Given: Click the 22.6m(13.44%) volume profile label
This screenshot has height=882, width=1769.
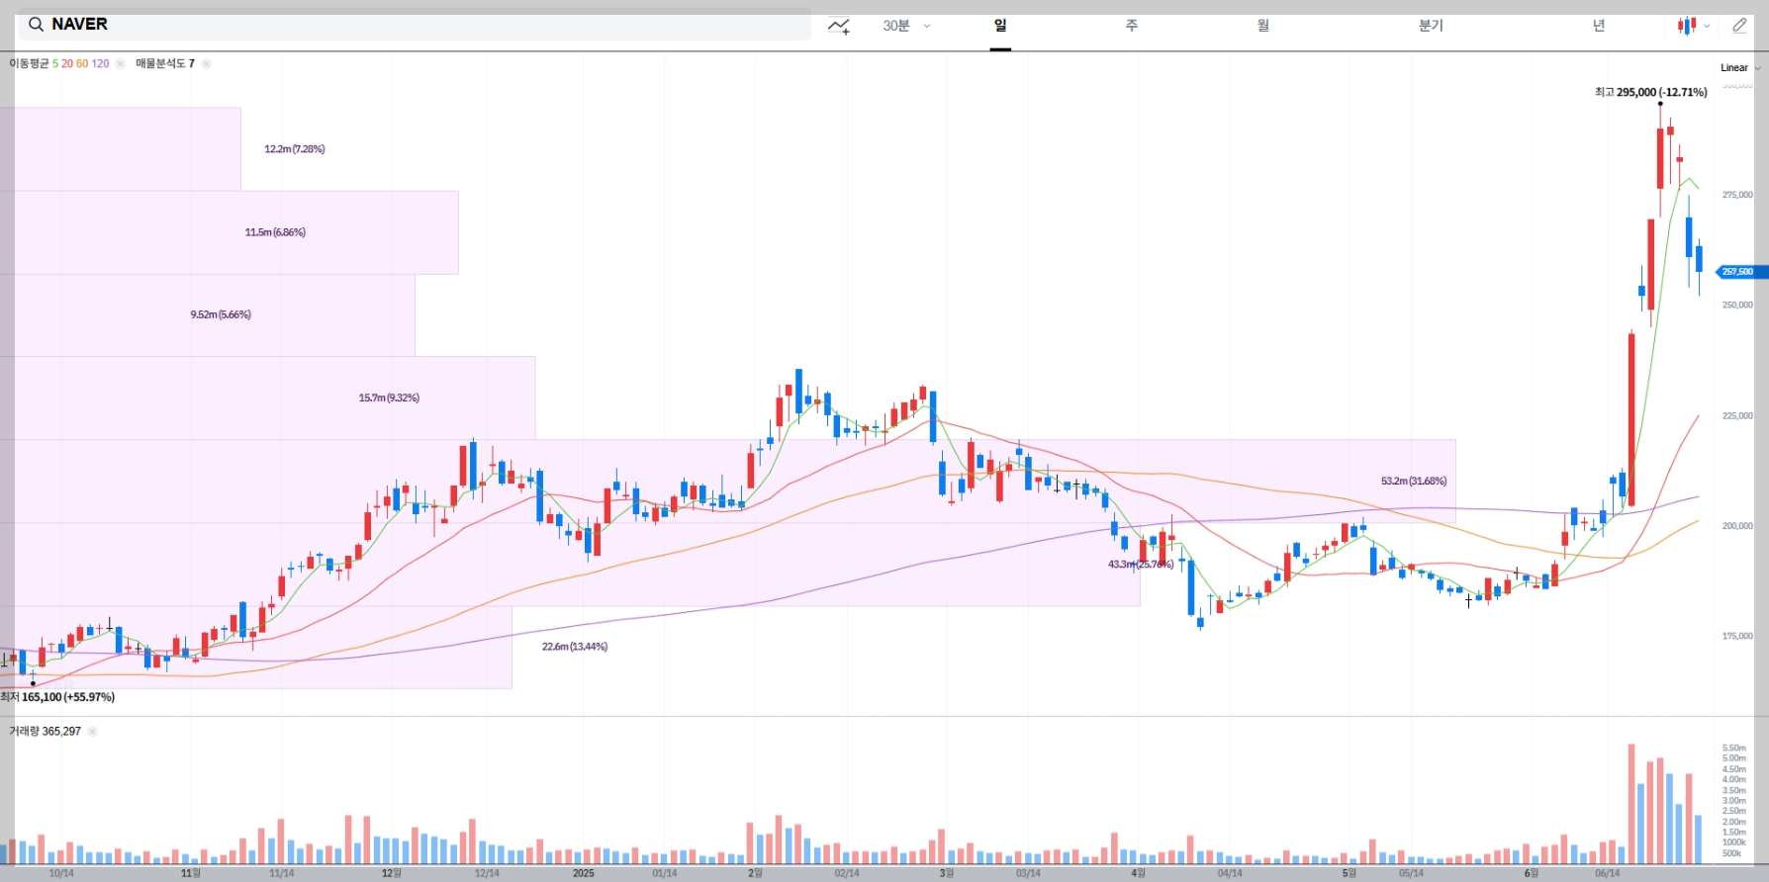Looking at the screenshot, I should 575,647.
